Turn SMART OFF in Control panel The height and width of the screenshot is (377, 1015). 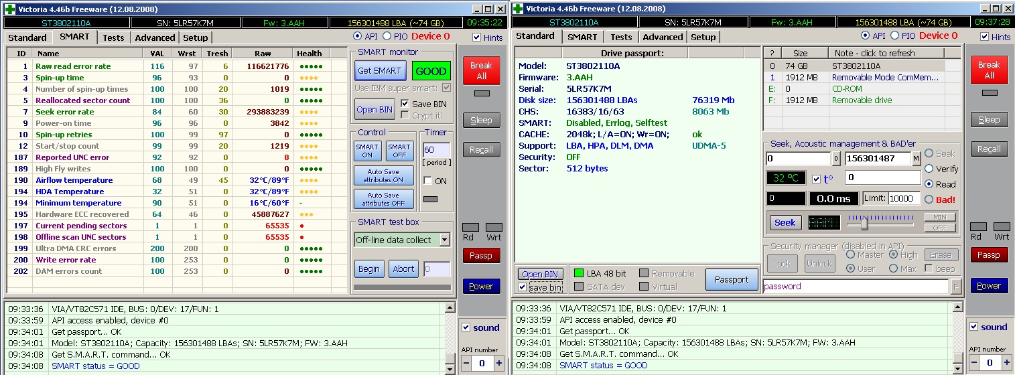pyautogui.click(x=399, y=151)
